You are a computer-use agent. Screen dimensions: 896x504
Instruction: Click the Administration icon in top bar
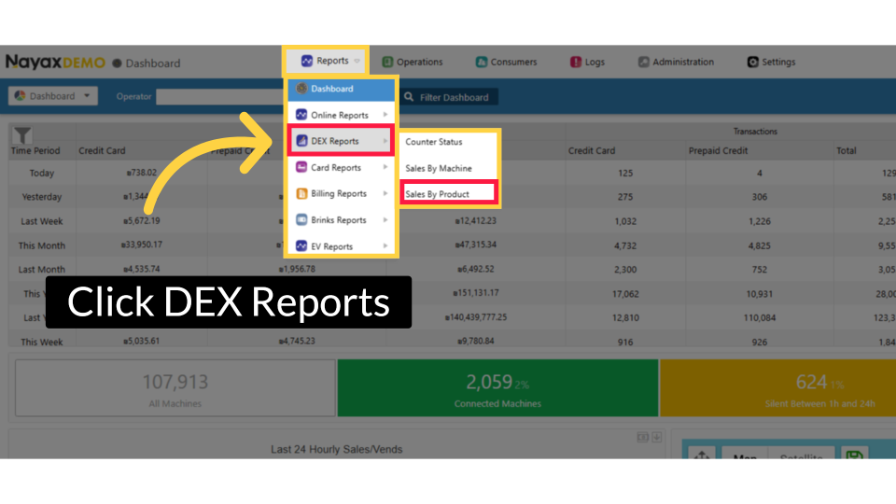coord(643,63)
